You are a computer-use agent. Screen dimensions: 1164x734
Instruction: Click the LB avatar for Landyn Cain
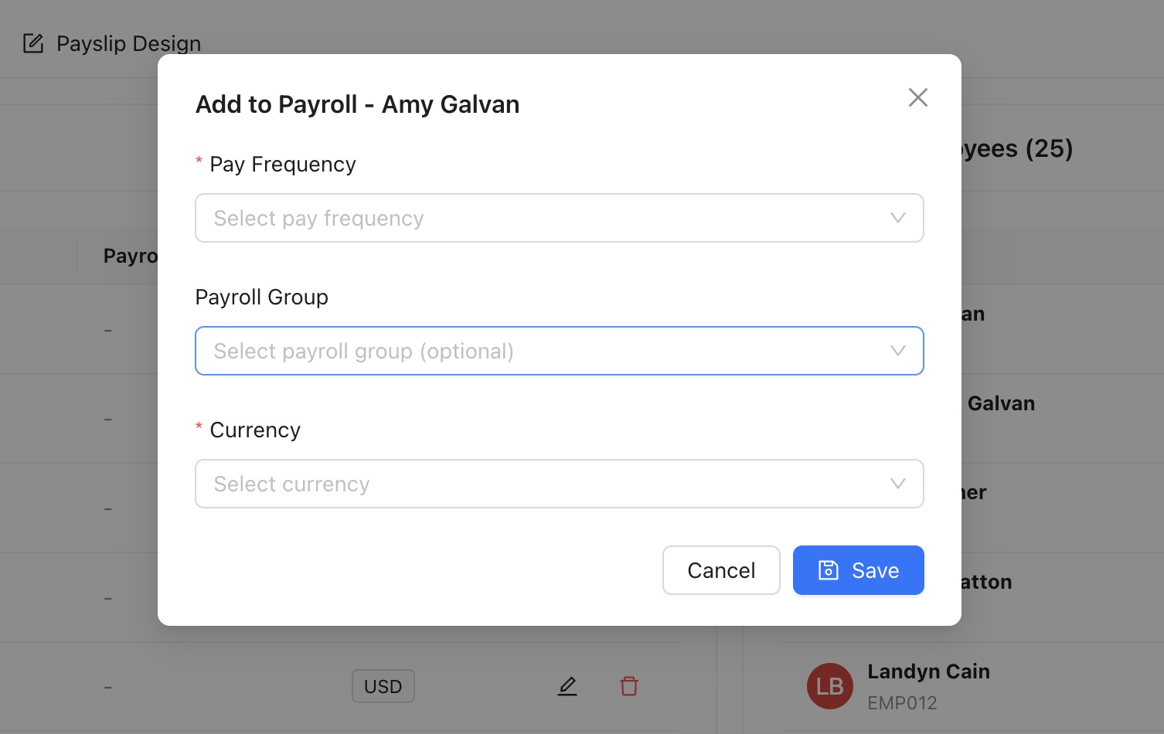(x=829, y=686)
